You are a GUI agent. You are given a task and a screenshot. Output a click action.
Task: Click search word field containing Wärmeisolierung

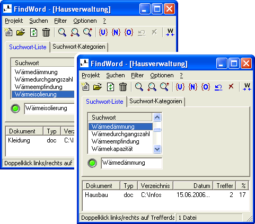[x=50, y=109]
